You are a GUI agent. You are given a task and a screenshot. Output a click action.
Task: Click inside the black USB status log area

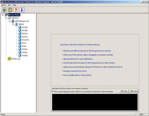[x=95, y=102]
